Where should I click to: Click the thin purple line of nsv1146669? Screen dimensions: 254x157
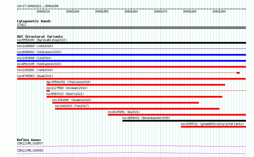[131, 49]
